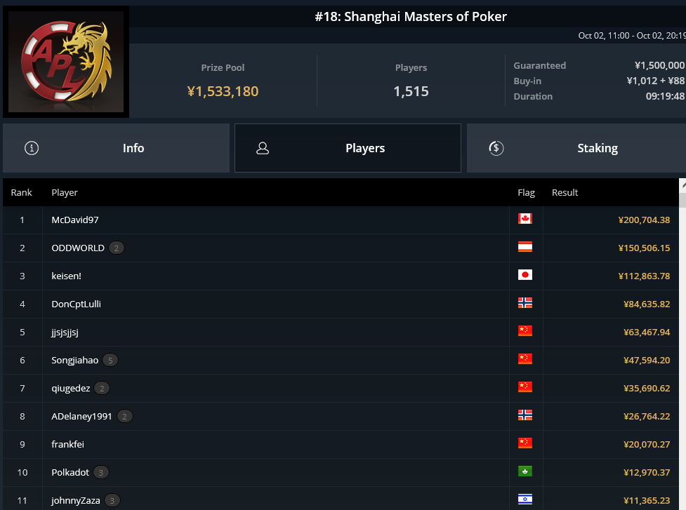Image resolution: width=686 pixels, height=510 pixels.
Task: Click the result ¥11,365.23
Action: click(647, 500)
